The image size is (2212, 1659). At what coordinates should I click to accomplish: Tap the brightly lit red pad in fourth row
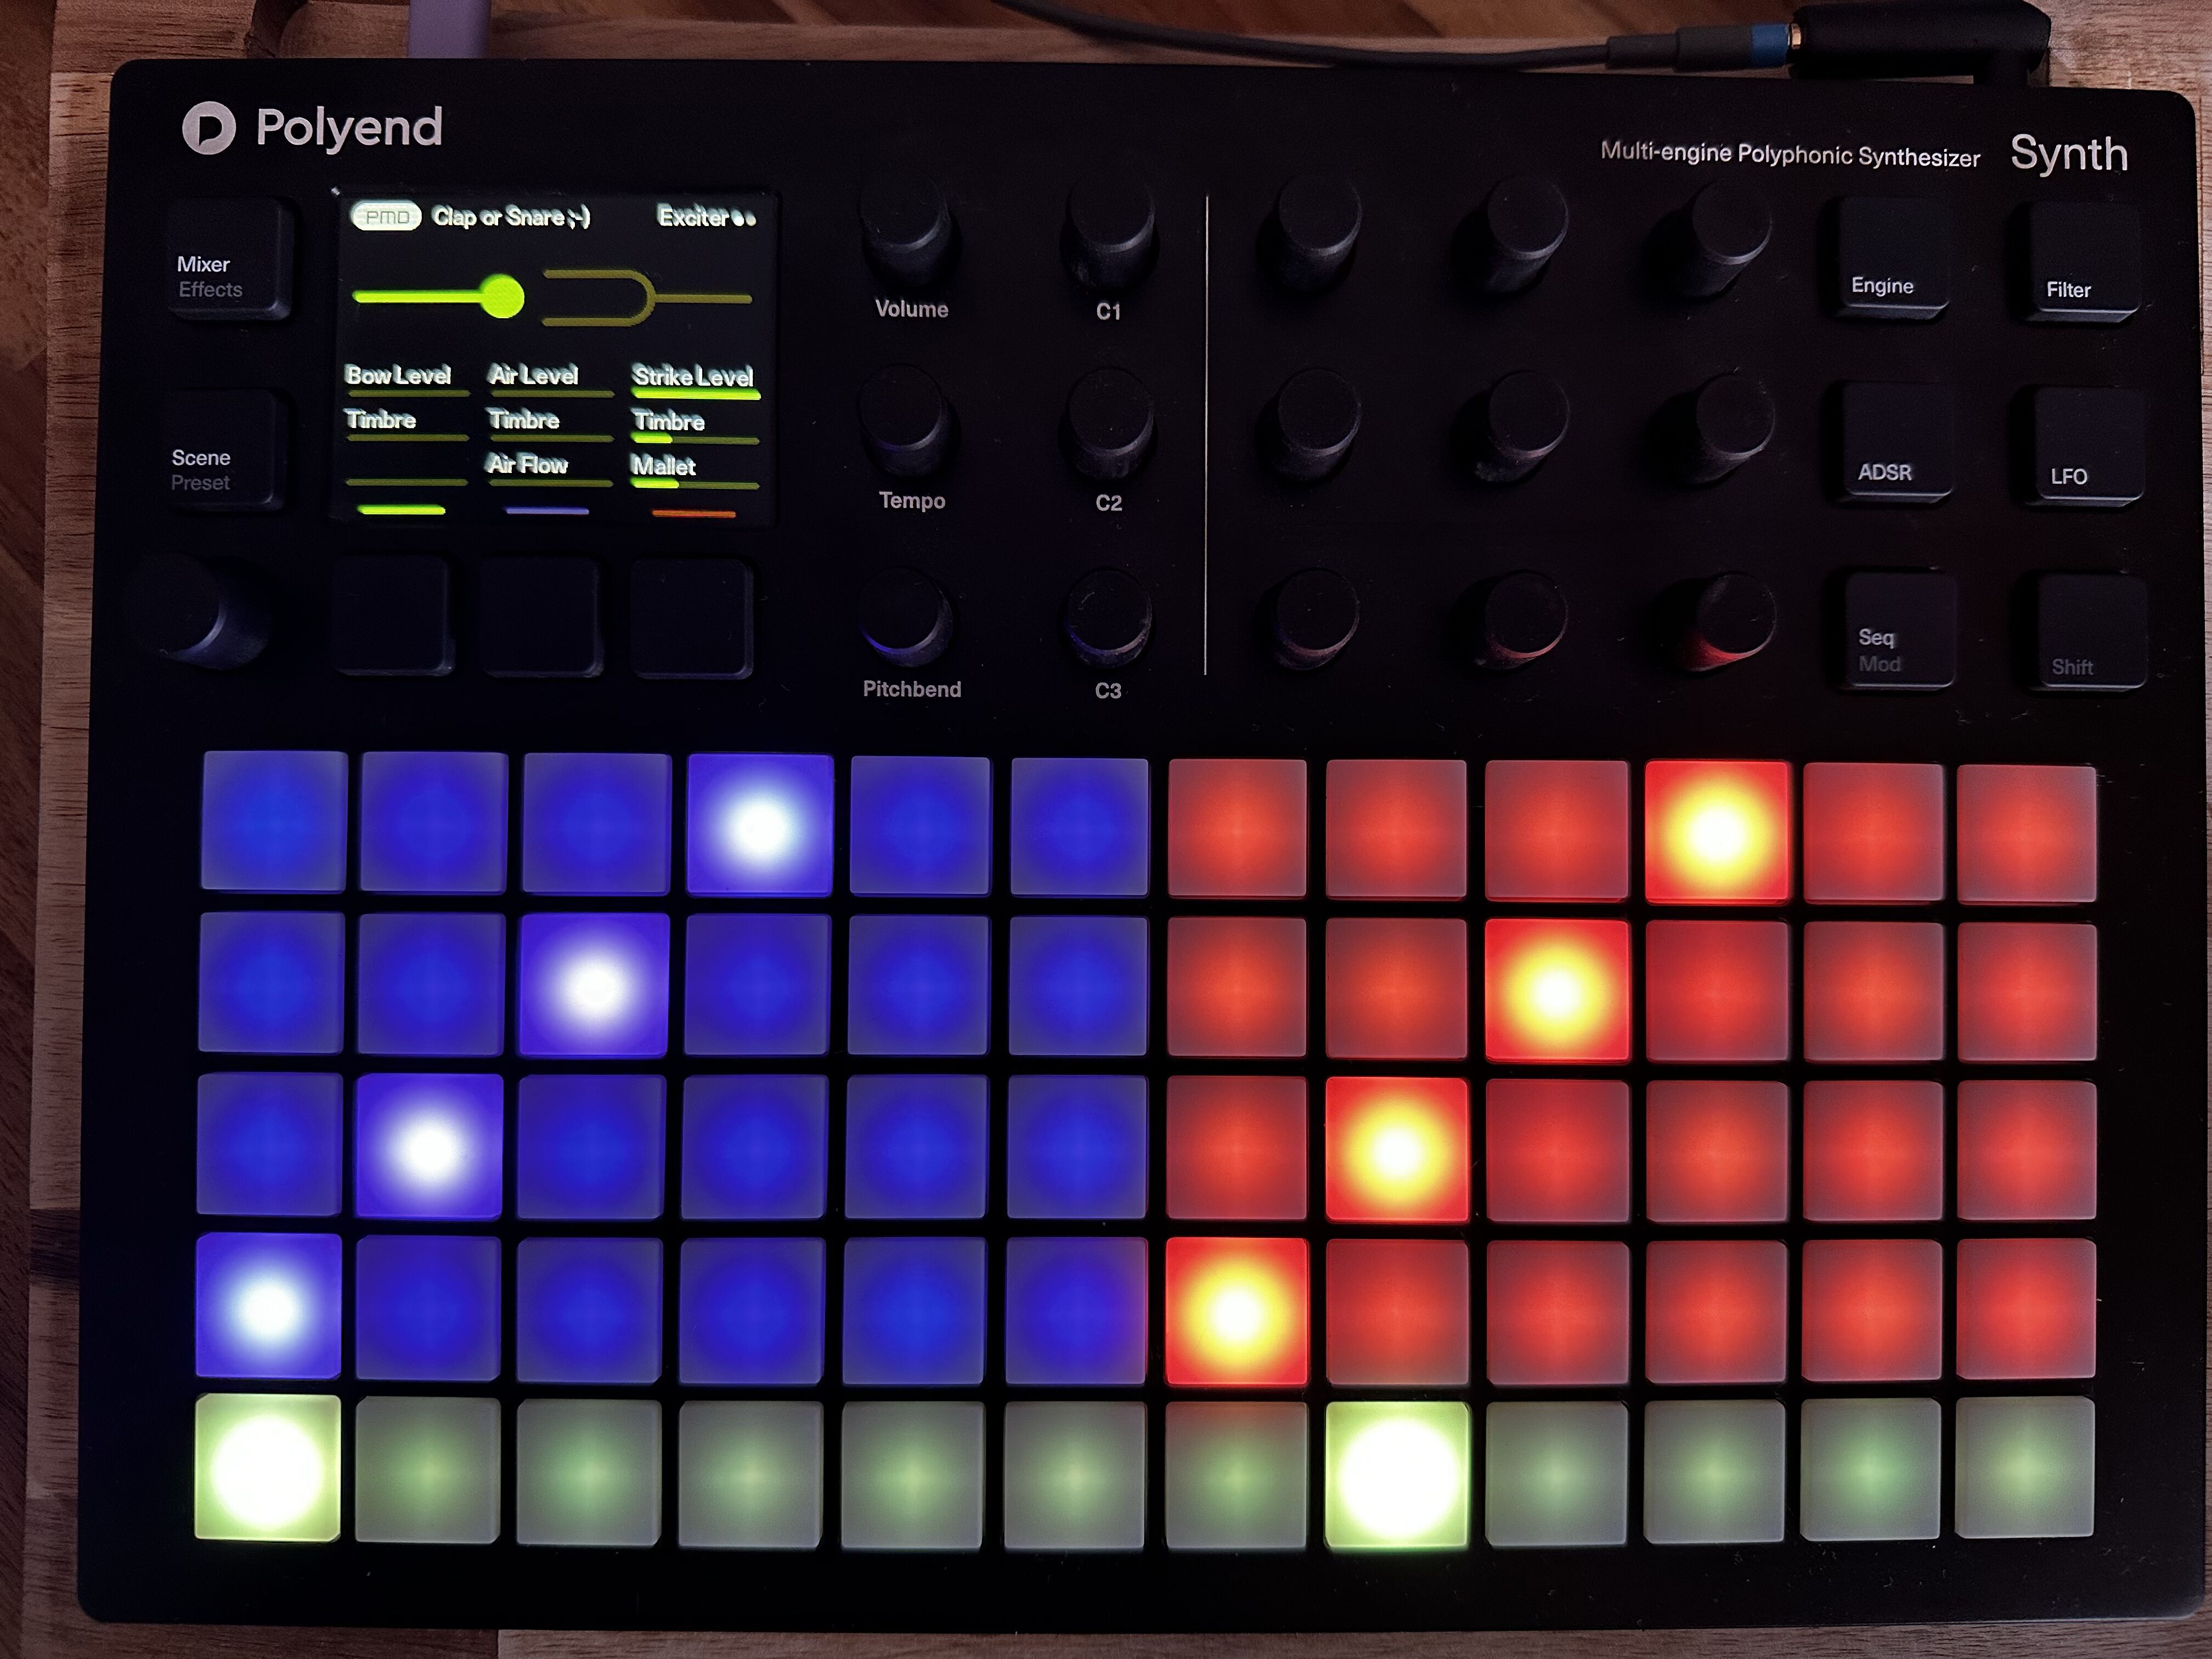1237,1311
